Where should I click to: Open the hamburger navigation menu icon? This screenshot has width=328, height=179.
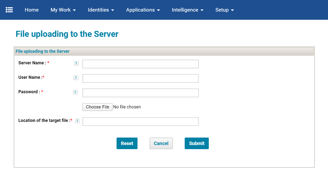9,10
